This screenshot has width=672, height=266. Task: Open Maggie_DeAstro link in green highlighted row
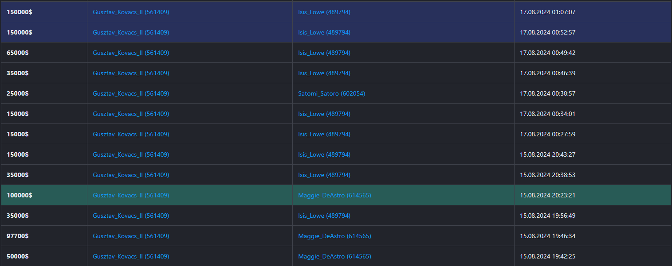(x=334, y=195)
